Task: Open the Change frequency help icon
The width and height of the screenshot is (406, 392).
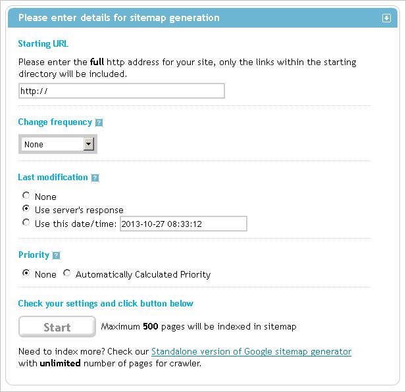Action: (99, 122)
